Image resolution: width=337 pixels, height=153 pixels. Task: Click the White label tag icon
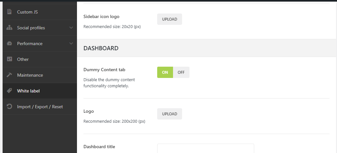tap(9, 91)
